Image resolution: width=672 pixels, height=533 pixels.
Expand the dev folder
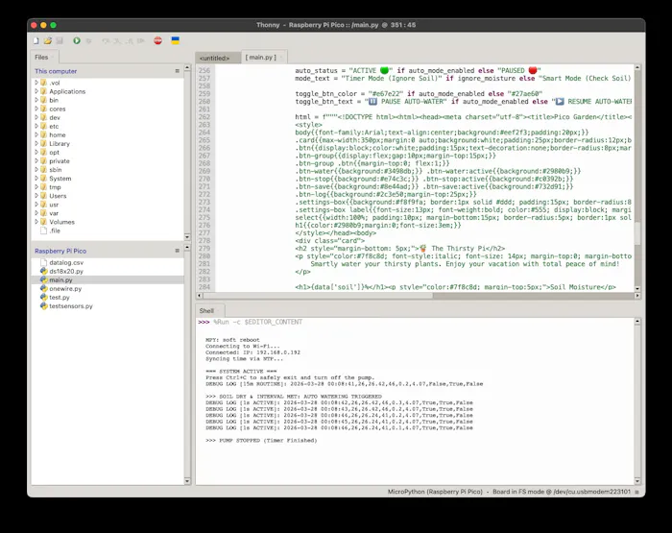pos(36,117)
